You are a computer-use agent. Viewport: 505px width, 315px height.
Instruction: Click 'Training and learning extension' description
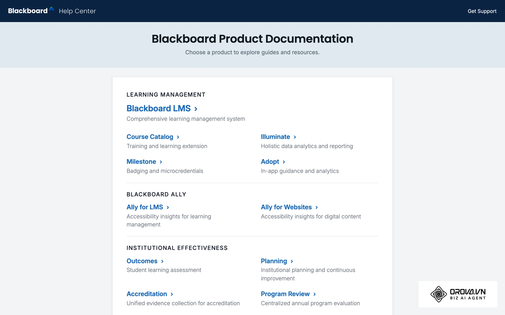[x=167, y=146]
